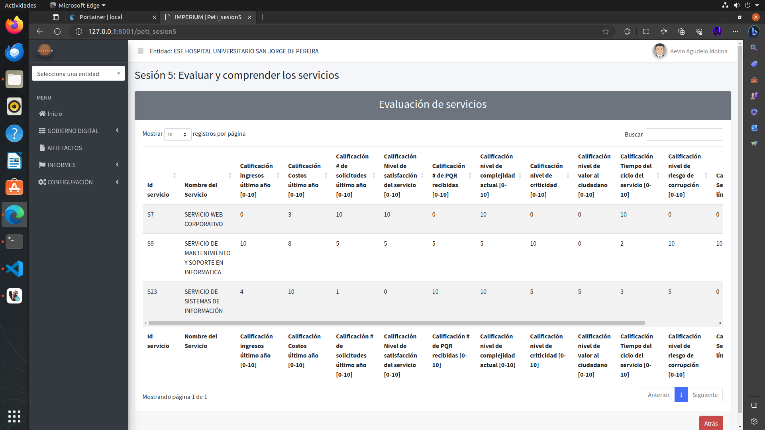Open browser Extensions puzzle icon
This screenshot has width=765, height=430.
(x=627, y=31)
